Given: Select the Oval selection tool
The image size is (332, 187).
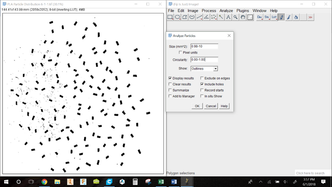Looking at the screenshot, I should pos(177,17).
